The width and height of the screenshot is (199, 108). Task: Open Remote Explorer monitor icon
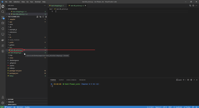[x=3, y=34]
